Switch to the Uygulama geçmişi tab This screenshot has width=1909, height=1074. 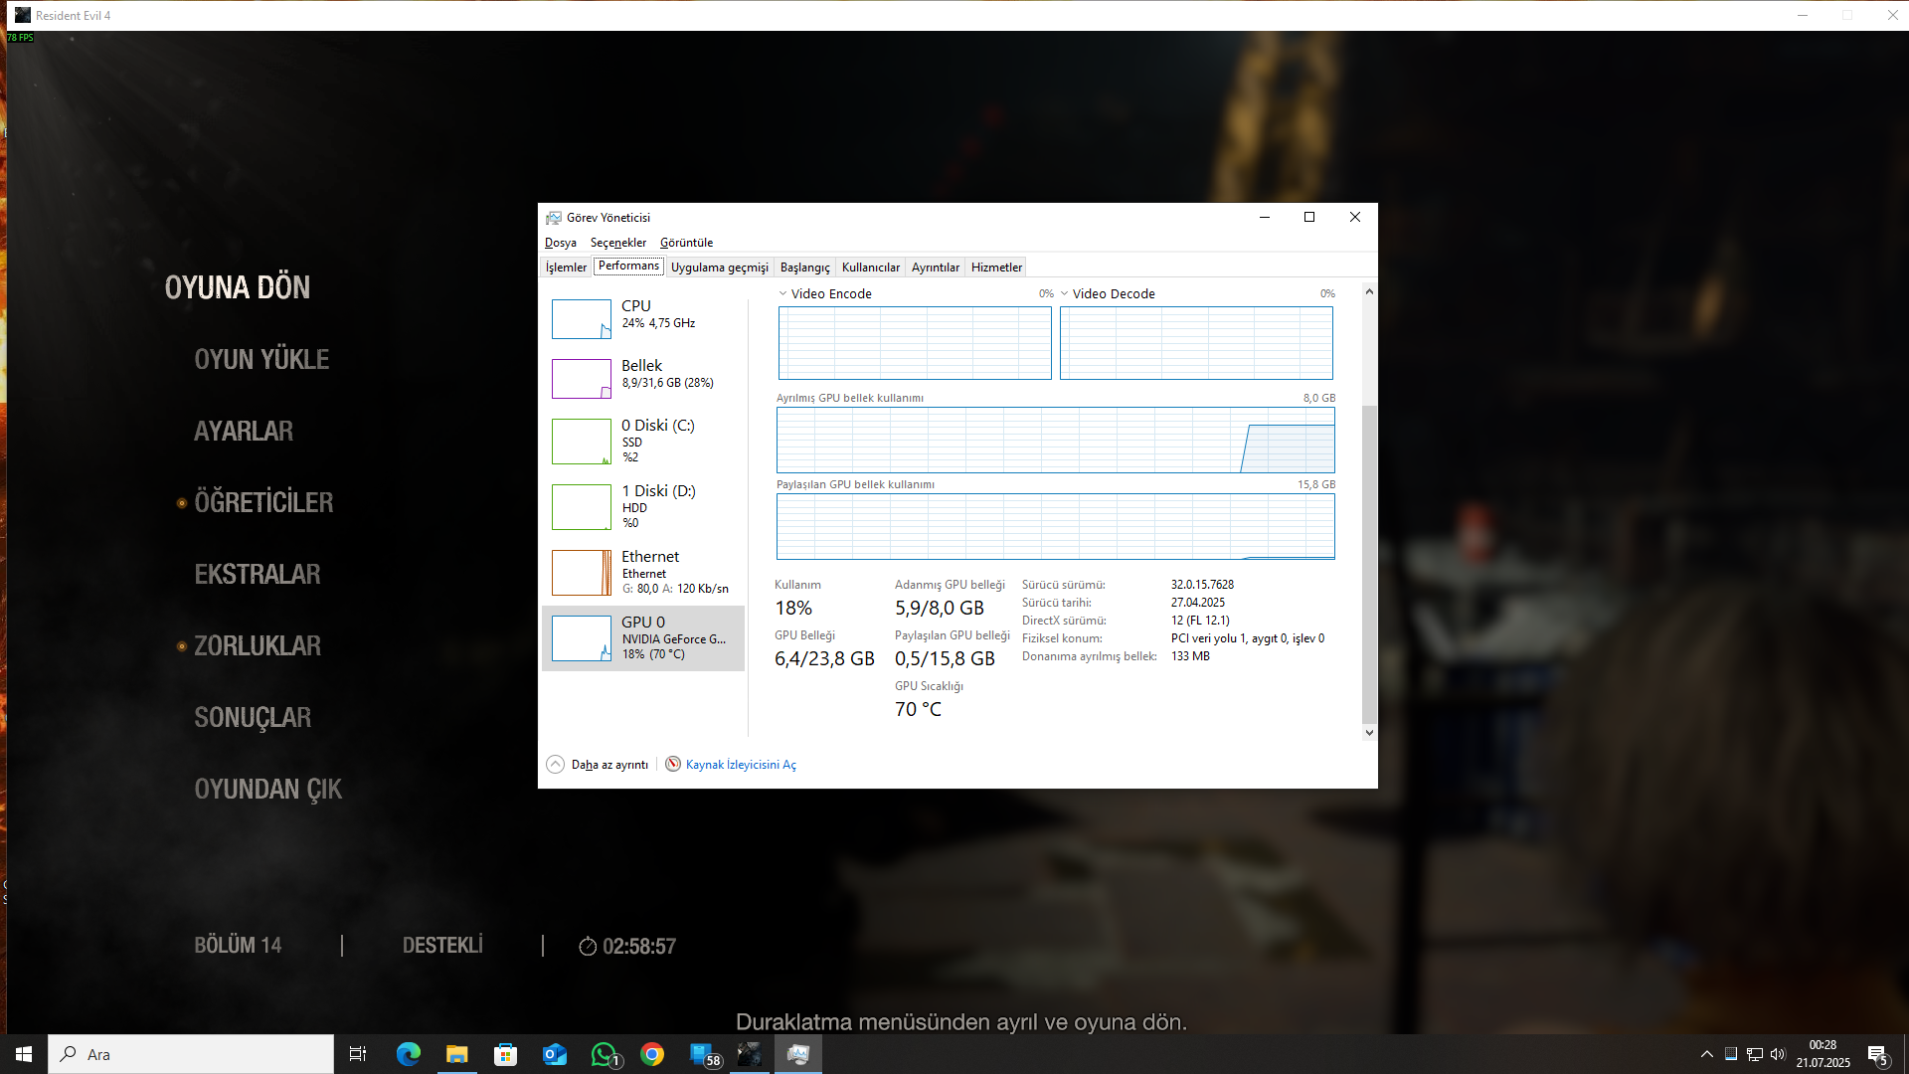coord(720,268)
